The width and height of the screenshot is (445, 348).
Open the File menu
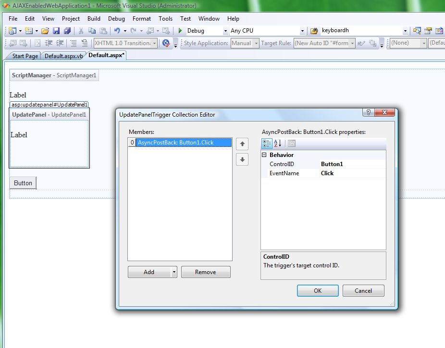click(x=13, y=19)
